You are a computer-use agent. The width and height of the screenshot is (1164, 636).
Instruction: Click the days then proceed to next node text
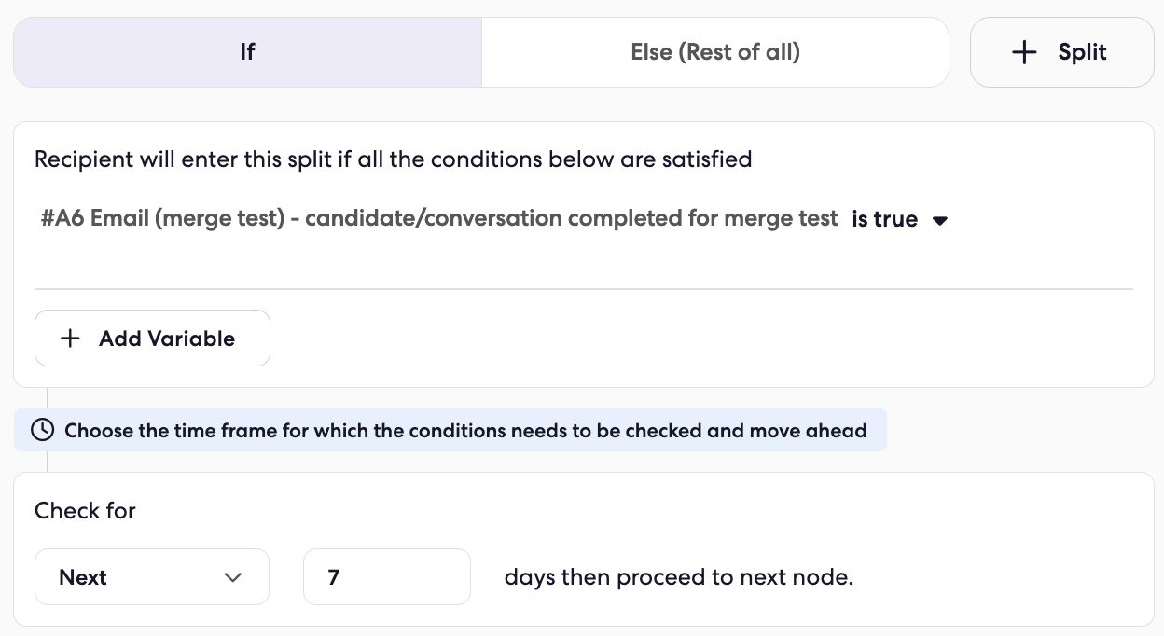tap(679, 577)
